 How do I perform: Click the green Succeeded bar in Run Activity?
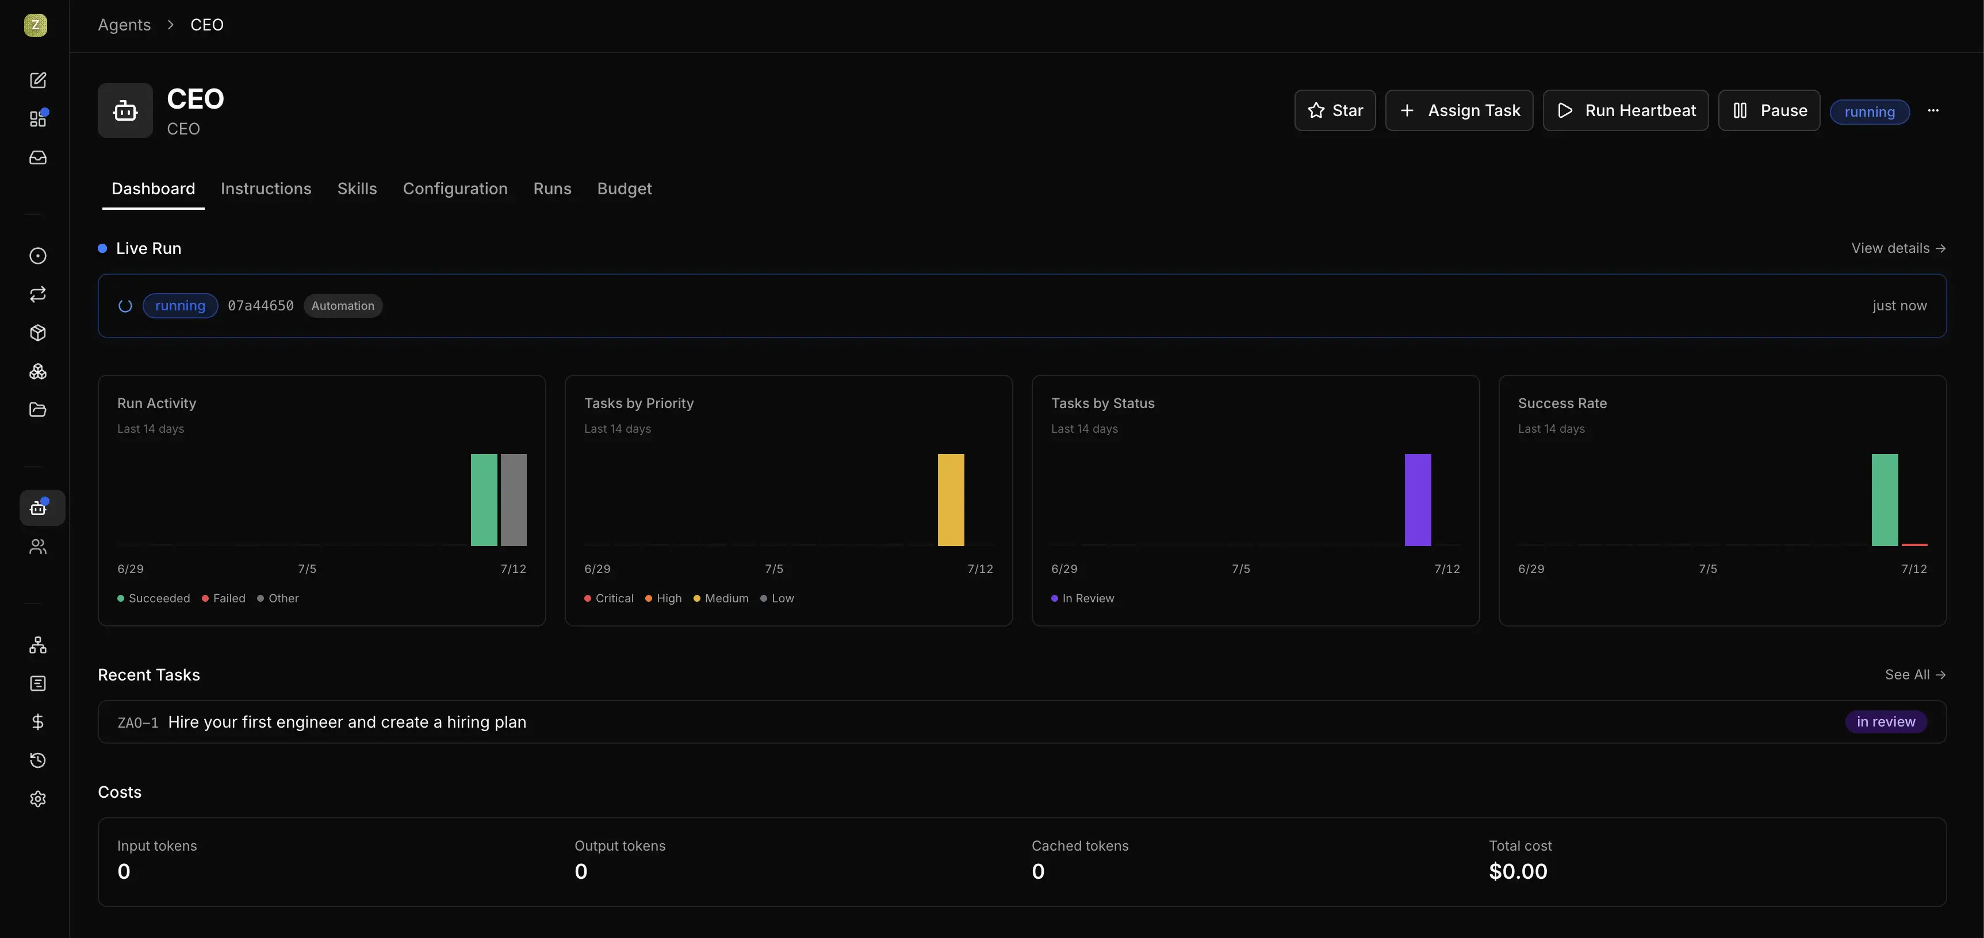pyautogui.click(x=484, y=499)
